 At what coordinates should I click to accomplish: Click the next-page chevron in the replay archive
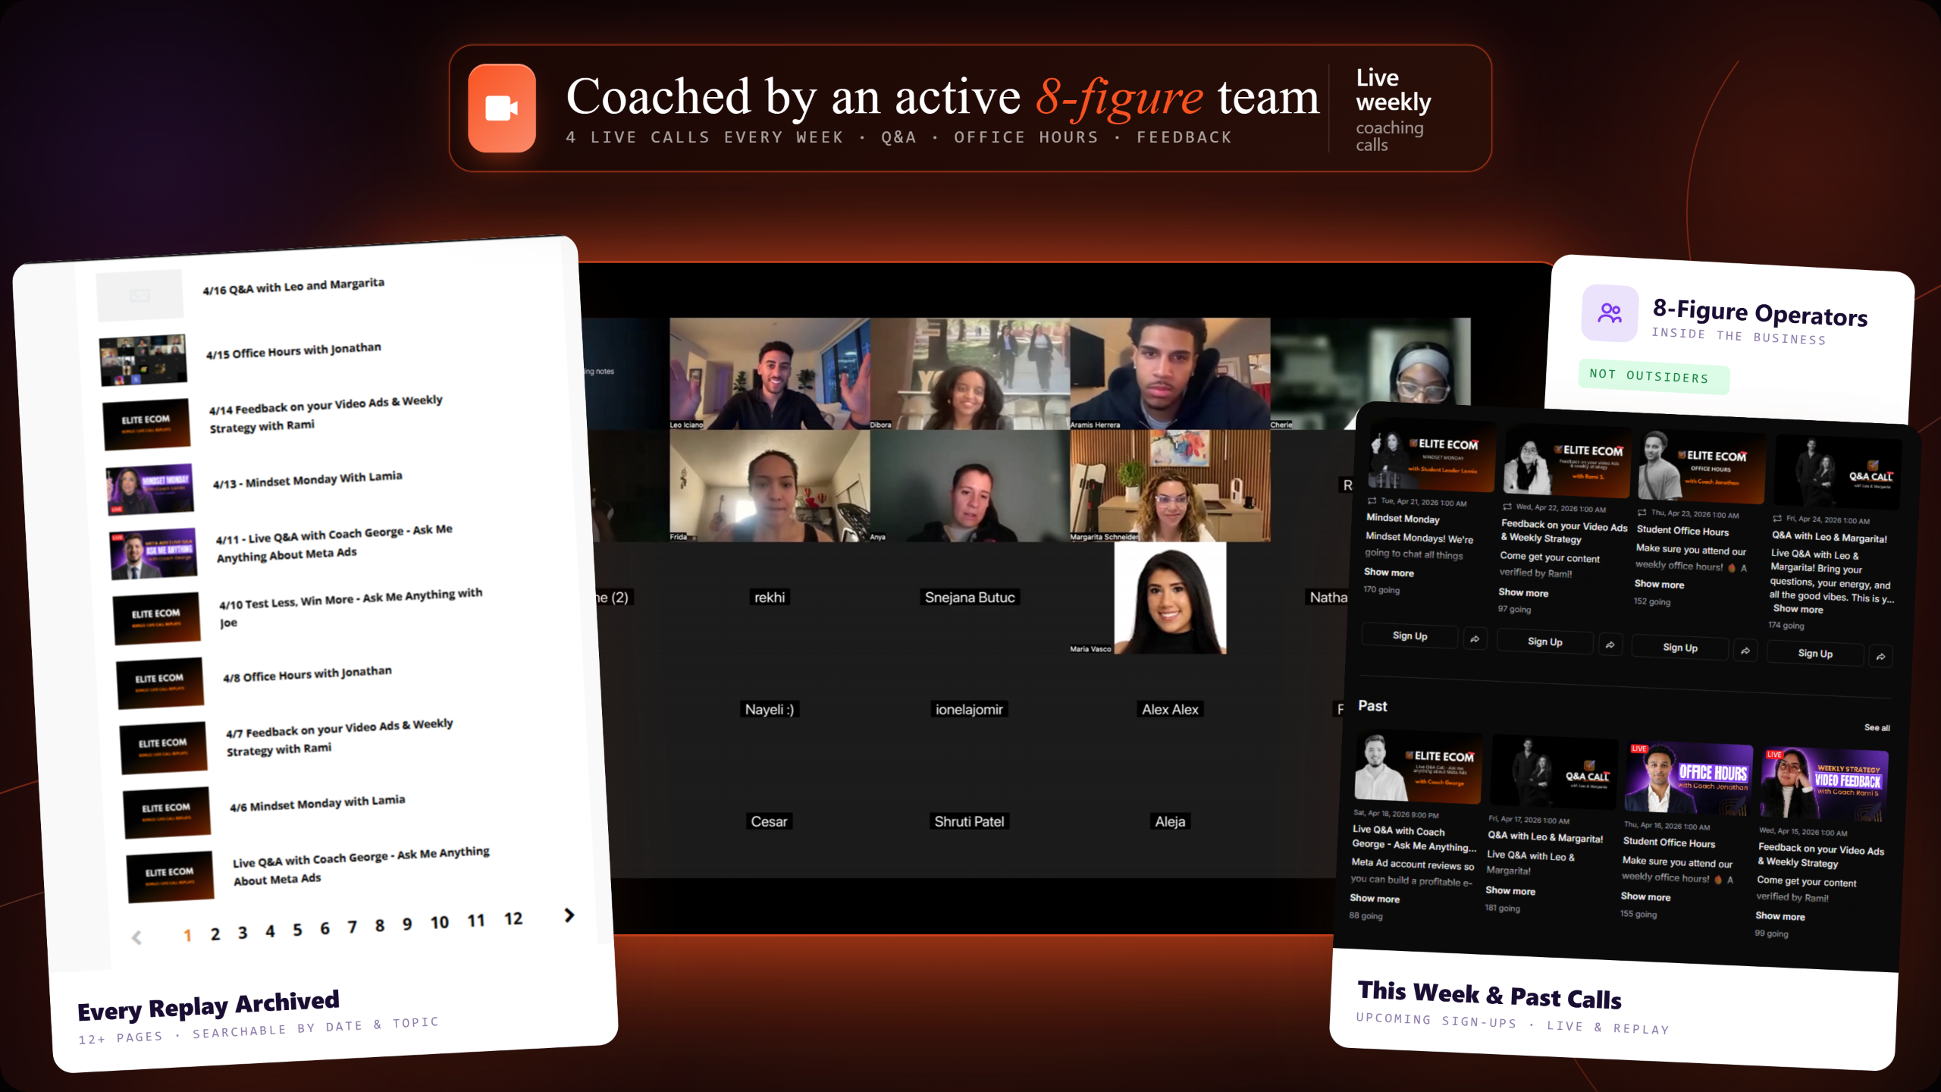pos(568,916)
